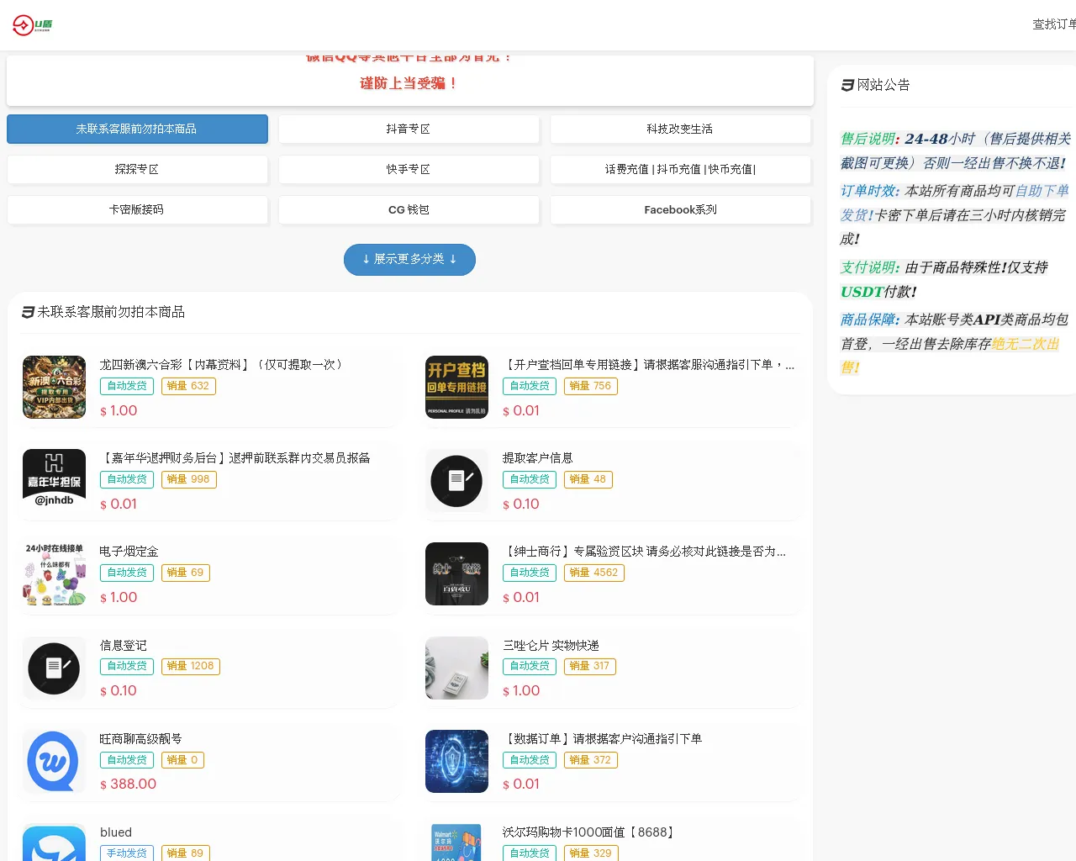Click the 销量 317 sales badge
Image resolution: width=1076 pixels, height=861 pixels.
(590, 666)
